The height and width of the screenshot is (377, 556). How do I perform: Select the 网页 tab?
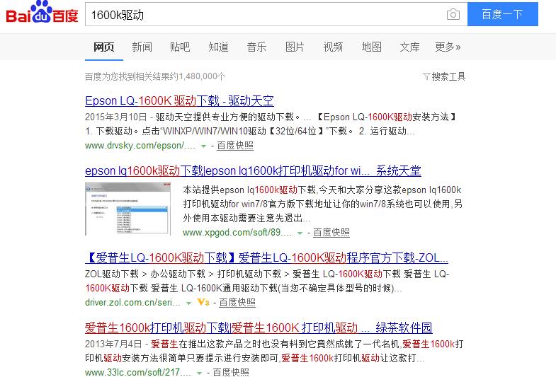pyautogui.click(x=104, y=47)
